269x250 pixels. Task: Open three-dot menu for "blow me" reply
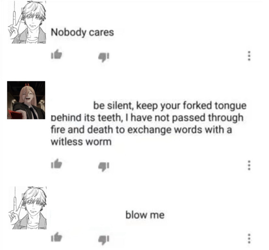click(249, 238)
